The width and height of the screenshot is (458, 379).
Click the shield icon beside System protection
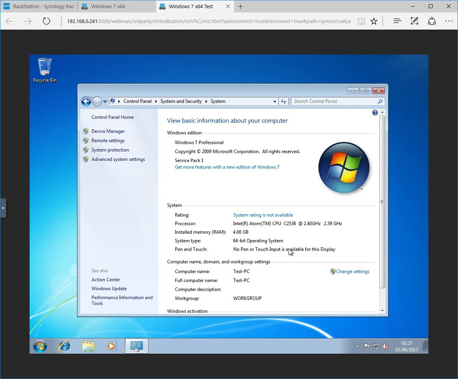86,150
